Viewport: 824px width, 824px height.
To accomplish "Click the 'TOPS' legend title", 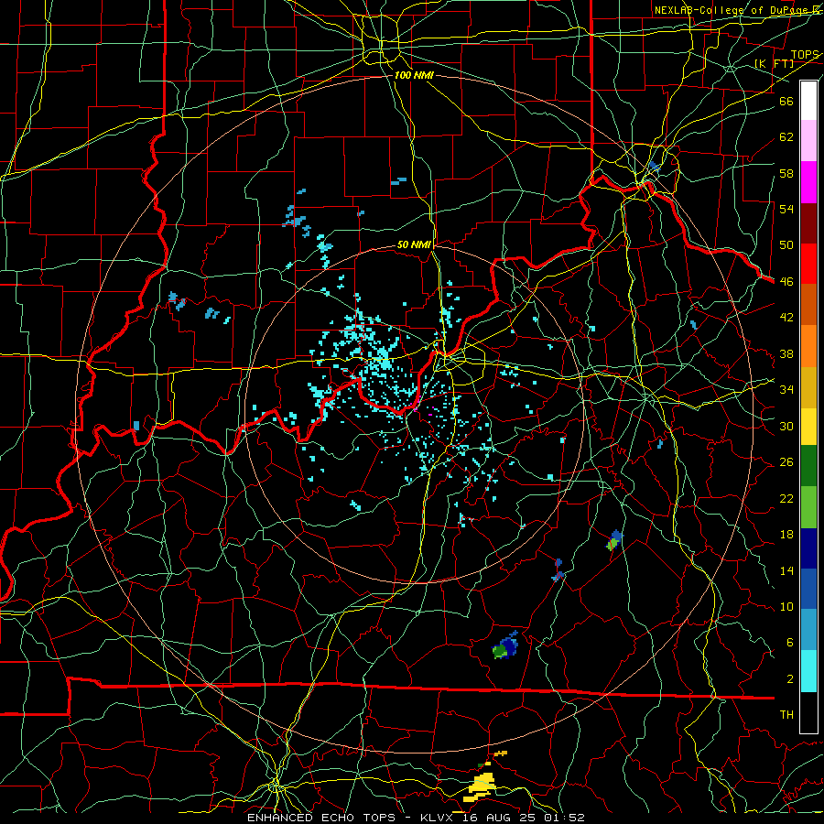I will pos(805,55).
